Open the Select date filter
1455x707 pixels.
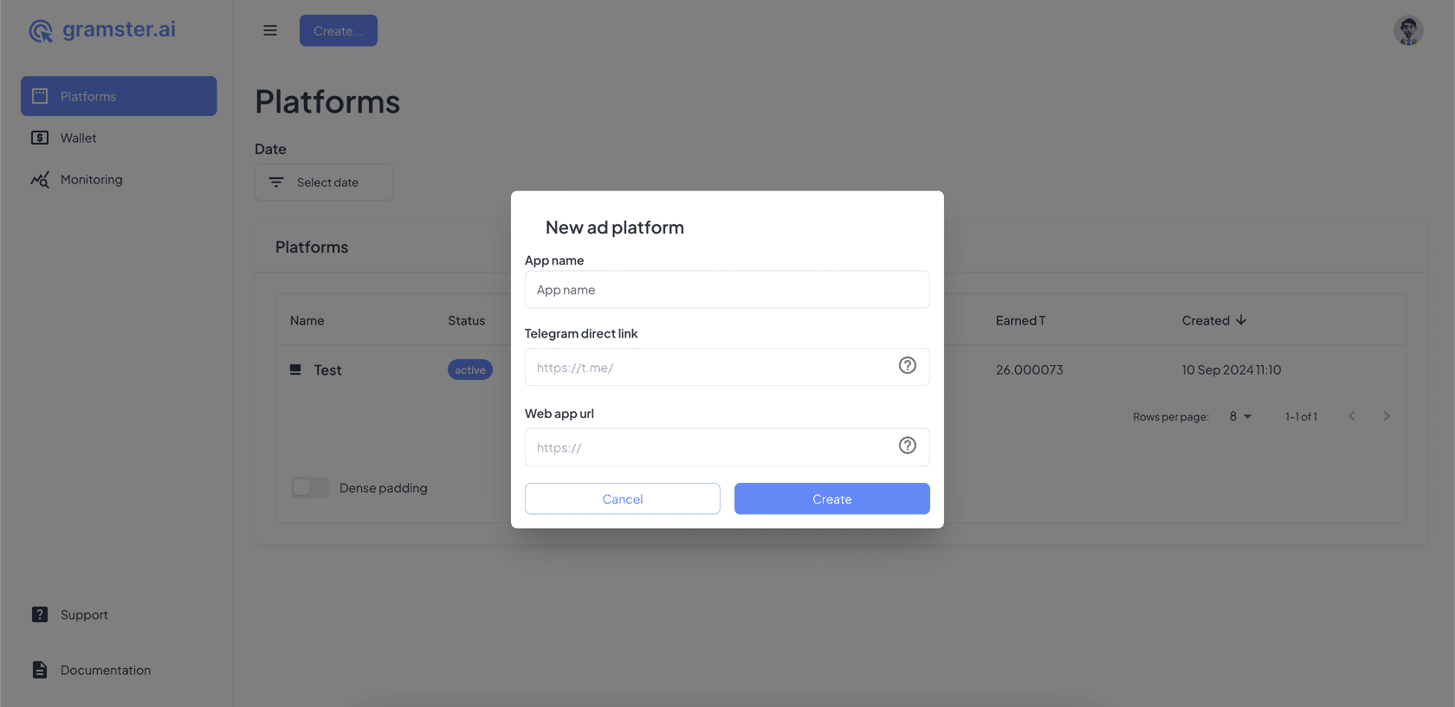pyautogui.click(x=324, y=183)
